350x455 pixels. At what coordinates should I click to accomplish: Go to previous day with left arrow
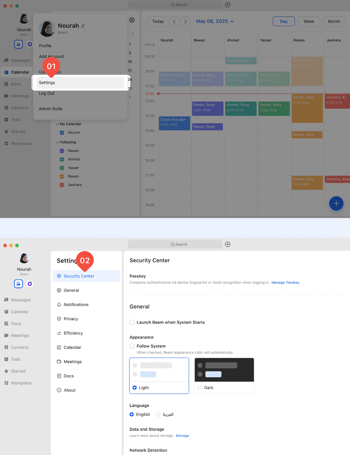(174, 21)
